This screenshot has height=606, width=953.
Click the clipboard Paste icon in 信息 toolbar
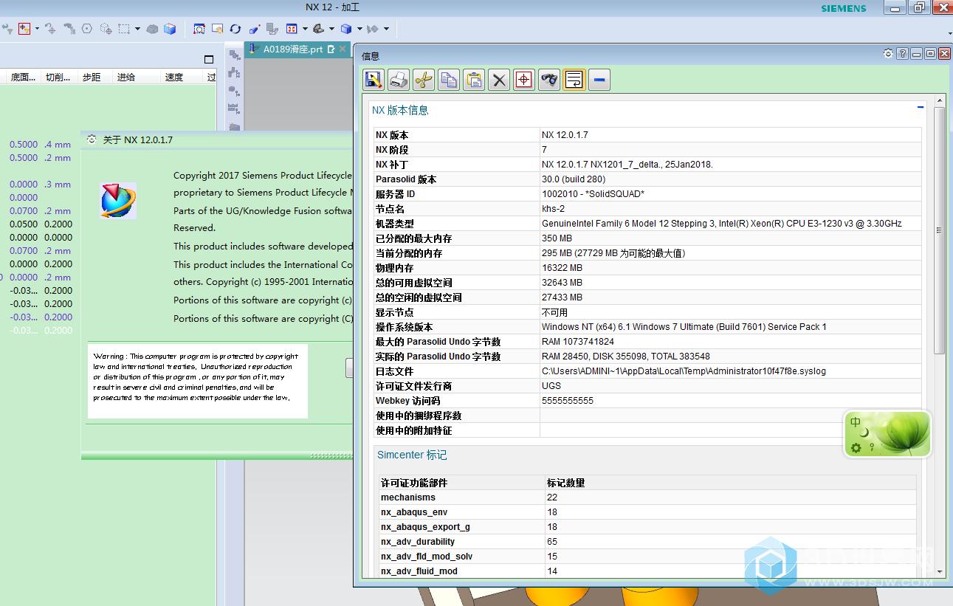(474, 80)
